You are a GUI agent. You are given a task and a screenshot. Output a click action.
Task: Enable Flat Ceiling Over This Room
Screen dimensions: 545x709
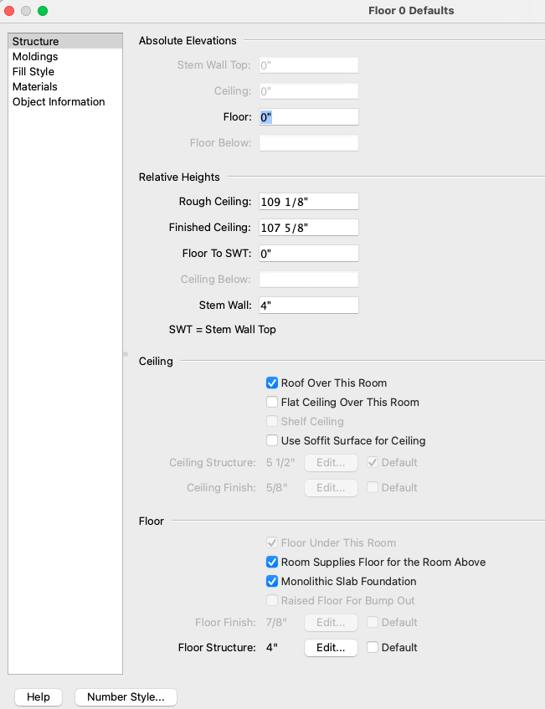(272, 403)
